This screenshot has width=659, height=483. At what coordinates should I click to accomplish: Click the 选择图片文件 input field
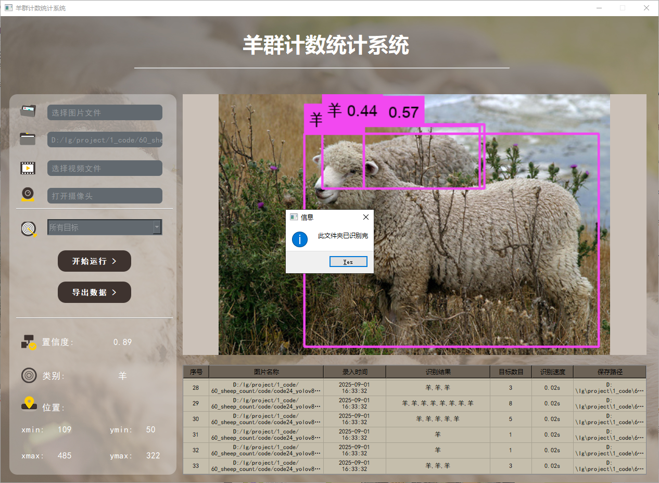105,112
